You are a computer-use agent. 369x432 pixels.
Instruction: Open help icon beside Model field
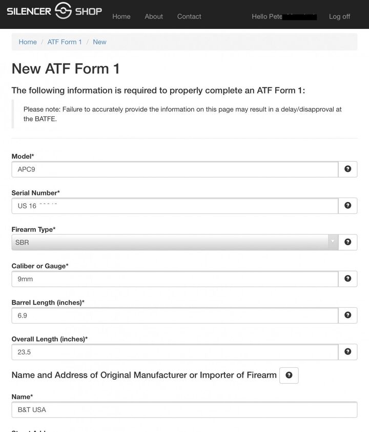[347, 169]
